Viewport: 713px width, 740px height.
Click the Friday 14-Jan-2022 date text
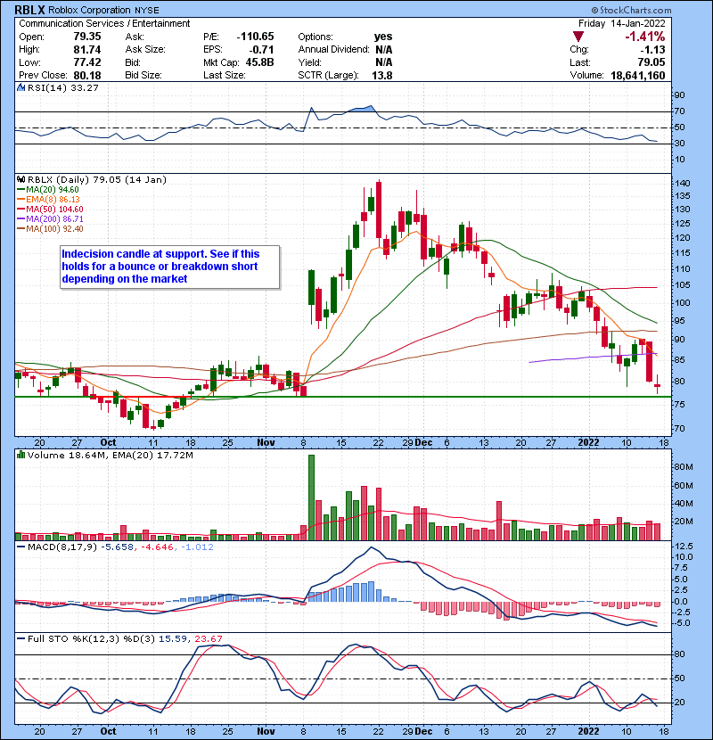tap(621, 23)
